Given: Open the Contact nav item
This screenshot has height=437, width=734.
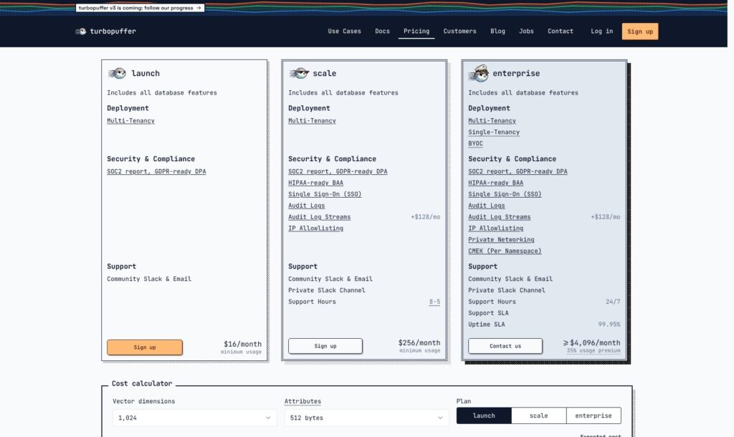Looking at the screenshot, I should pos(561,32).
